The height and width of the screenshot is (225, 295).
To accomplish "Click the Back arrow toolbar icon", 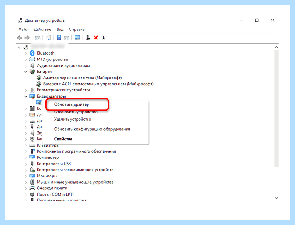I will [20, 38].
